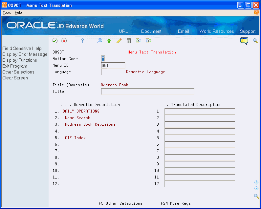Click Translated Description field 12
The width and height of the screenshot is (261, 209).
[x=200, y=184]
